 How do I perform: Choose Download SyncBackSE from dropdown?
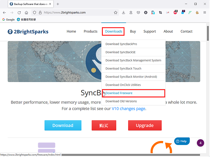pos(133,52)
